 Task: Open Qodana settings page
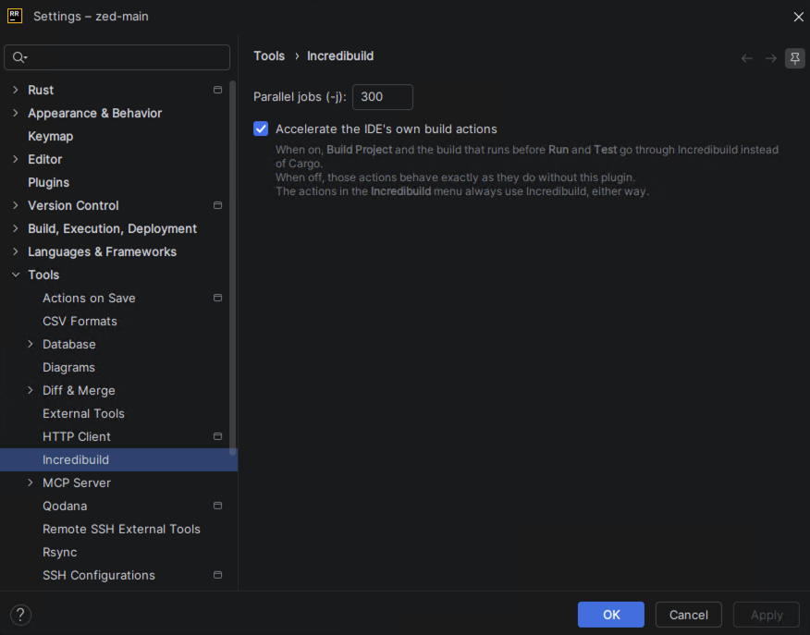click(65, 506)
